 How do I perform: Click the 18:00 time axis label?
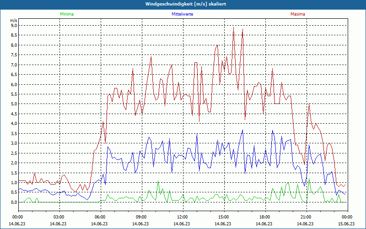pyautogui.click(x=265, y=217)
